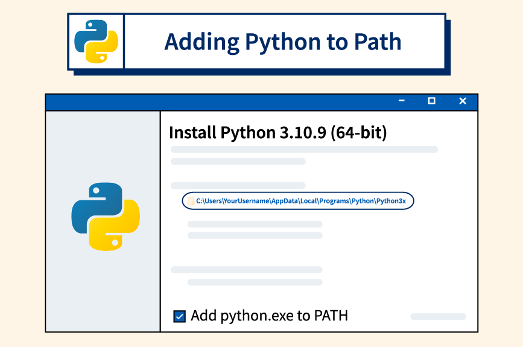Image resolution: width=523 pixels, height=347 pixels.
Task: Click the gray placeholder button beside the PATH checkbox
Action: tap(438, 316)
